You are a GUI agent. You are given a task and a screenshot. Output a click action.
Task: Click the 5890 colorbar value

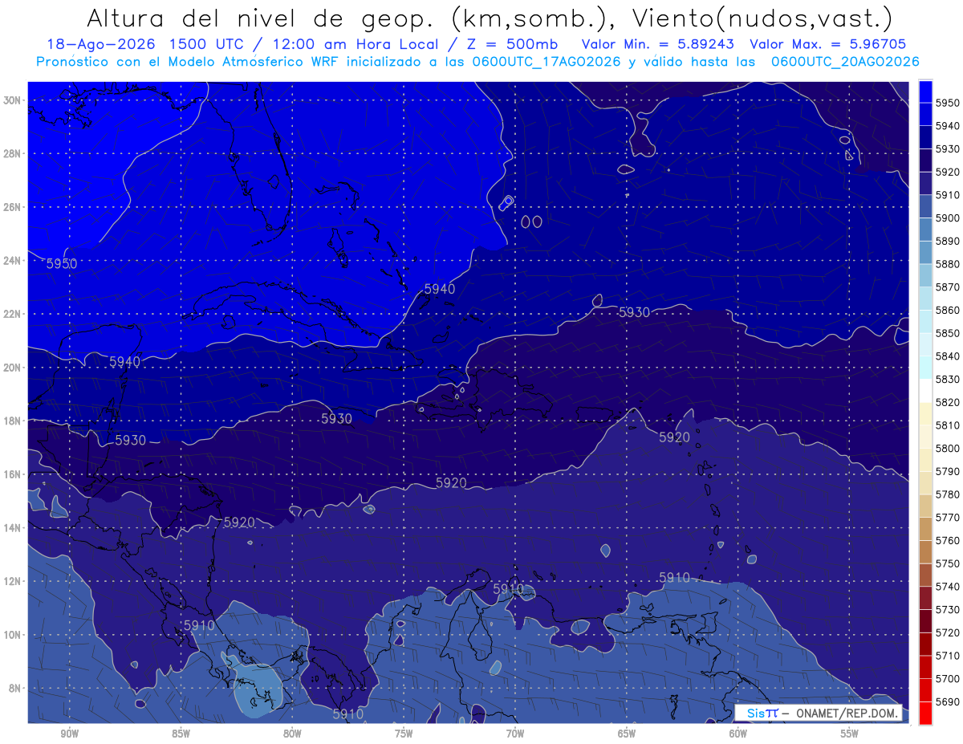[x=948, y=241]
